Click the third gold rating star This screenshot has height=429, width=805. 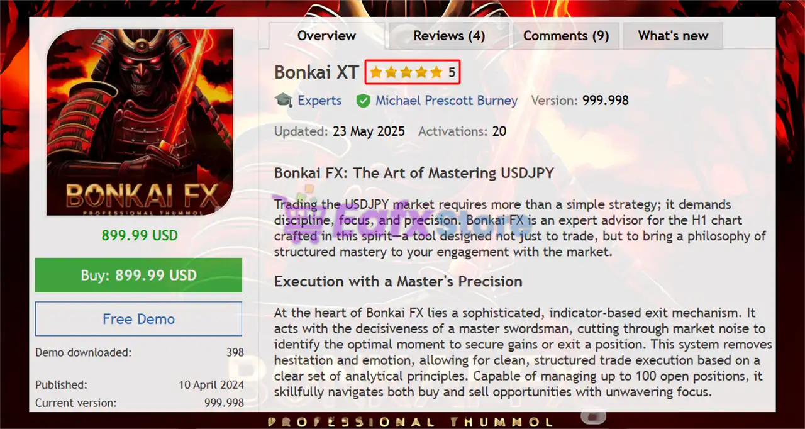pyautogui.click(x=406, y=72)
